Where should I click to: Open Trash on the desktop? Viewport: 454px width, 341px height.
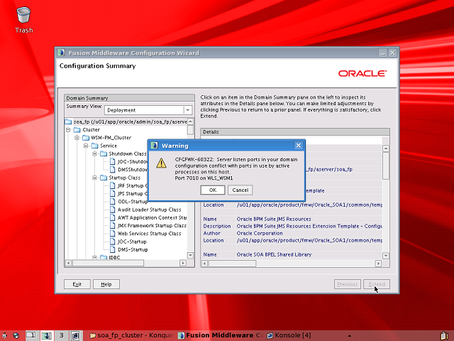pyautogui.click(x=23, y=20)
